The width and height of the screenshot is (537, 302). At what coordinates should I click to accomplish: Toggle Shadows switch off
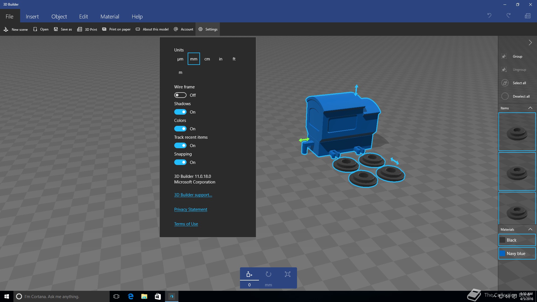click(x=180, y=112)
